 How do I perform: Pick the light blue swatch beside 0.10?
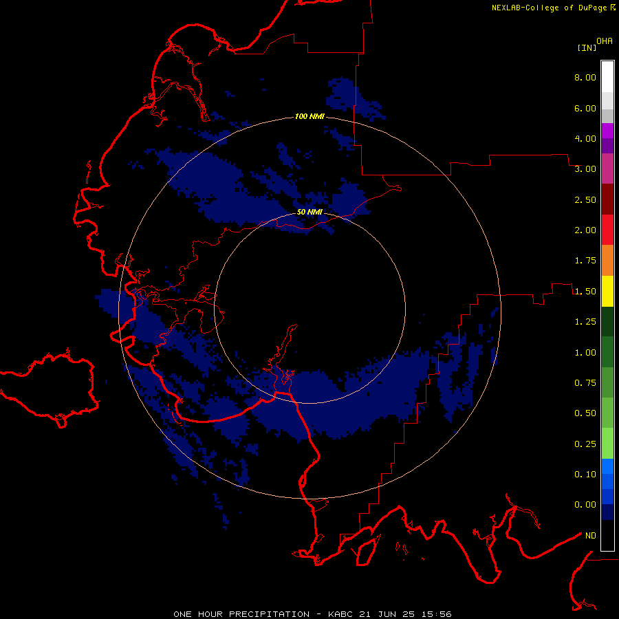[x=607, y=466]
